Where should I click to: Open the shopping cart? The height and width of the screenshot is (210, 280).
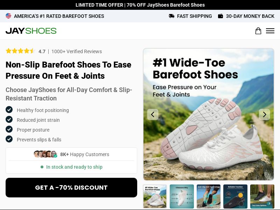pyautogui.click(x=258, y=31)
